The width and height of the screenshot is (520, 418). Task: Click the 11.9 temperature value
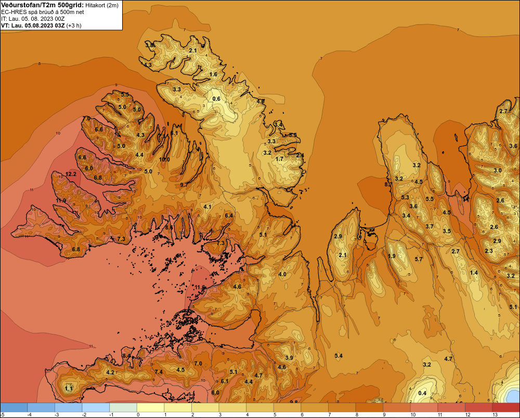pos(61,200)
